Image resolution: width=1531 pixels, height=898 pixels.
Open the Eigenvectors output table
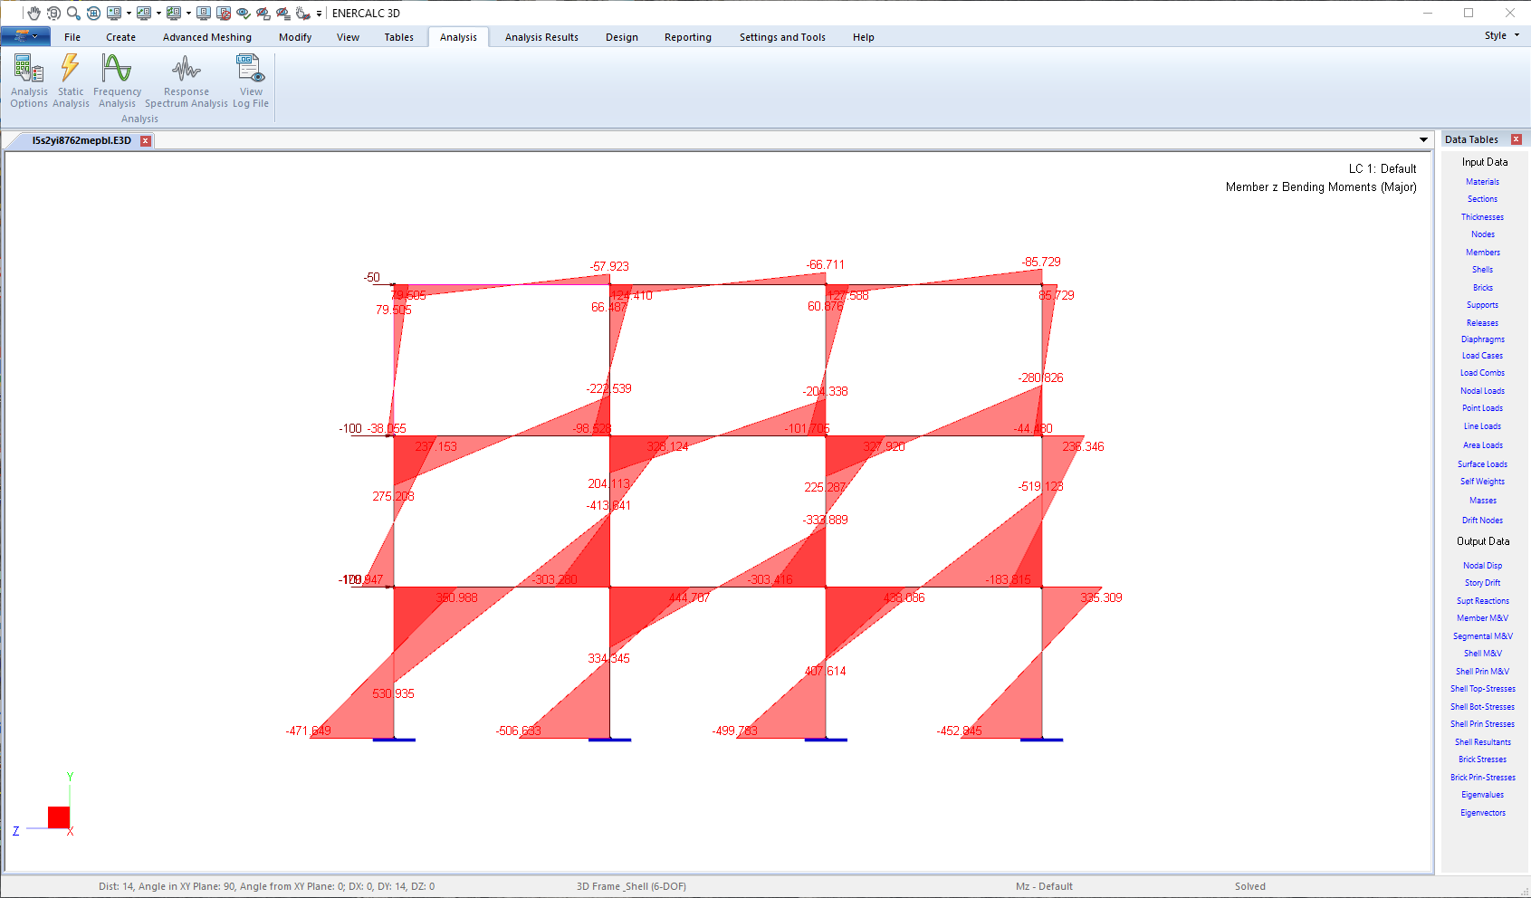click(1482, 813)
